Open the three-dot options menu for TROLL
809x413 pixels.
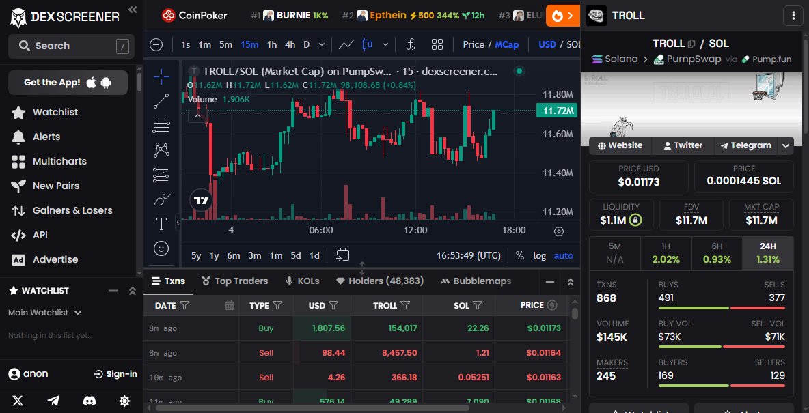tap(793, 16)
